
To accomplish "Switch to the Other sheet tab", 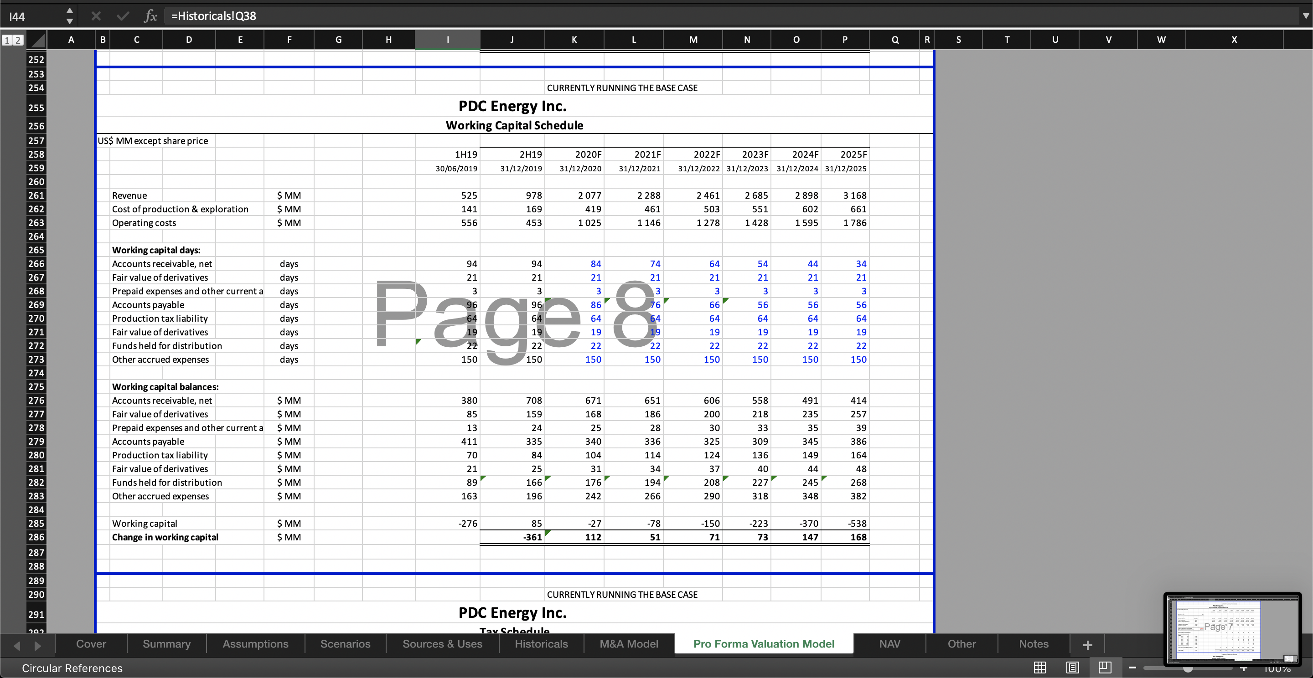I will (962, 644).
